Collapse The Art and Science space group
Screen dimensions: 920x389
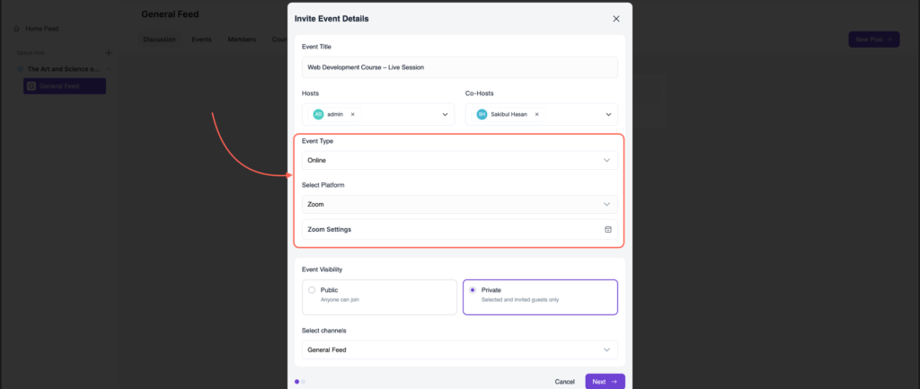[109, 69]
